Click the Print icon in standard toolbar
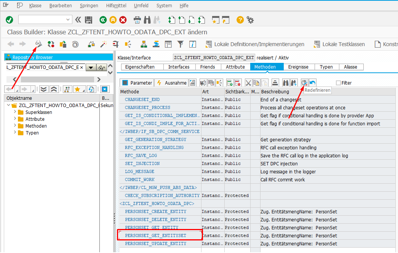Viewport: 398px width, 253px height. pyautogui.click(x=137, y=20)
